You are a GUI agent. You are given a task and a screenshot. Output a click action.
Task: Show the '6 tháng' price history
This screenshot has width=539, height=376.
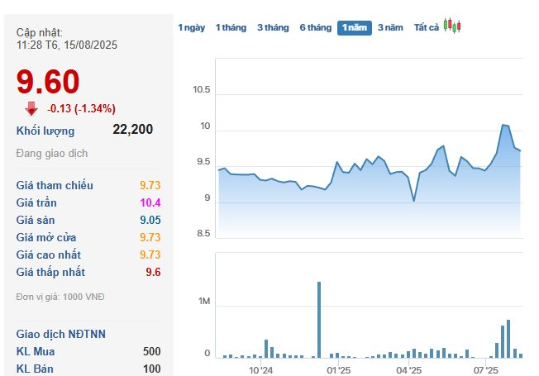pyautogui.click(x=315, y=27)
